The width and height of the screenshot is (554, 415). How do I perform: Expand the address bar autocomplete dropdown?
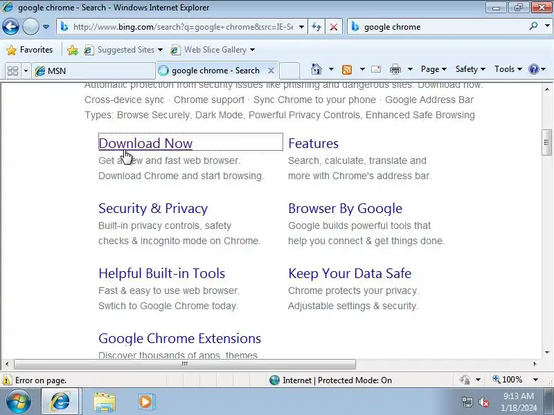[x=301, y=27]
